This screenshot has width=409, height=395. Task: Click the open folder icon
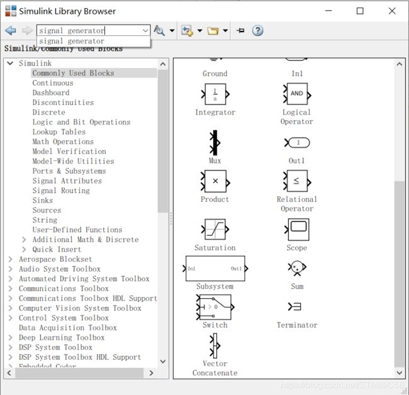213,31
